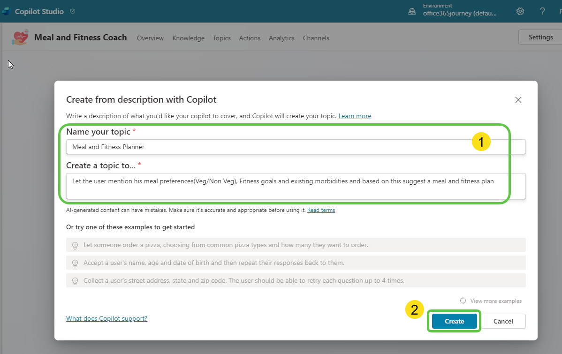Click the refresh icon beside View more examples
This screenshot has width=562, height=354.
coord(463,301)
